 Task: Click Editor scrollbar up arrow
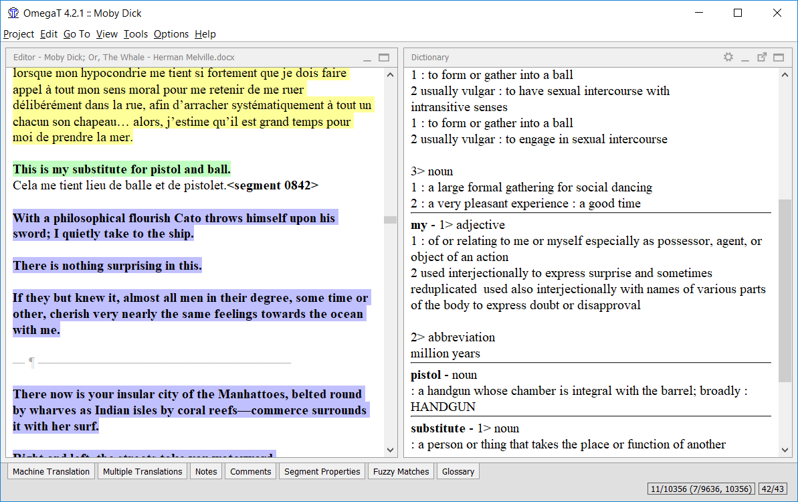[391, 75]
